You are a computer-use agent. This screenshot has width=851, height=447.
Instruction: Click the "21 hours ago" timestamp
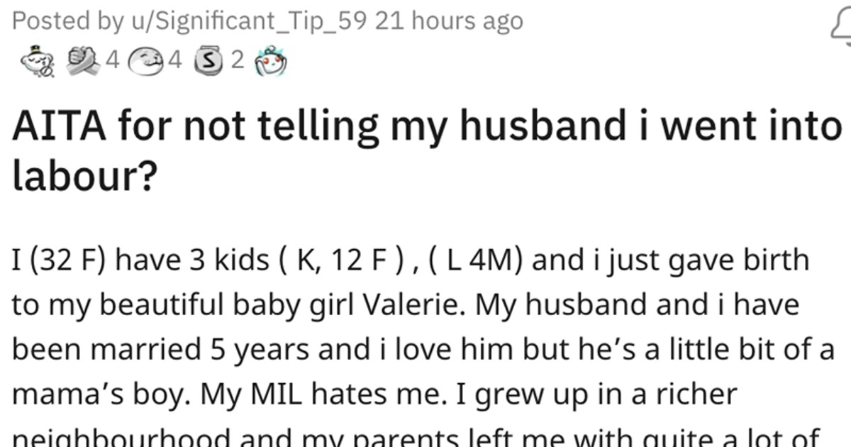coord(449,21)
